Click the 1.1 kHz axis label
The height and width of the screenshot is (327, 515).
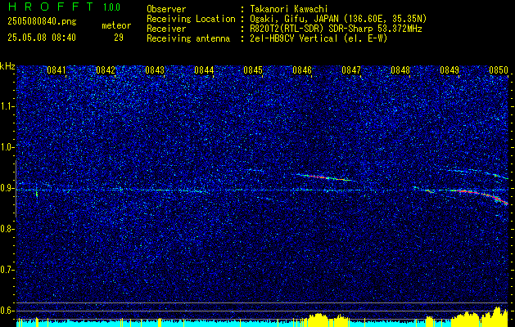(x=7, y=106)
